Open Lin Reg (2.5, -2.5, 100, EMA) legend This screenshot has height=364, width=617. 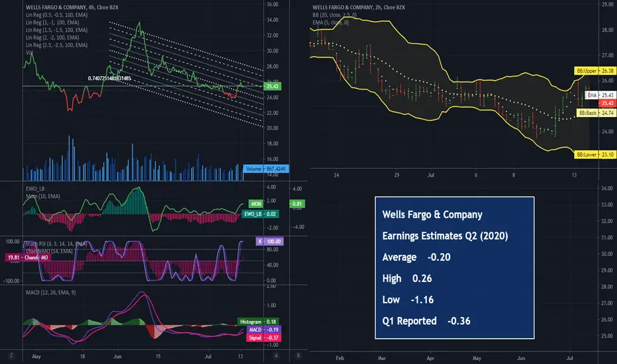pos(57,45)
